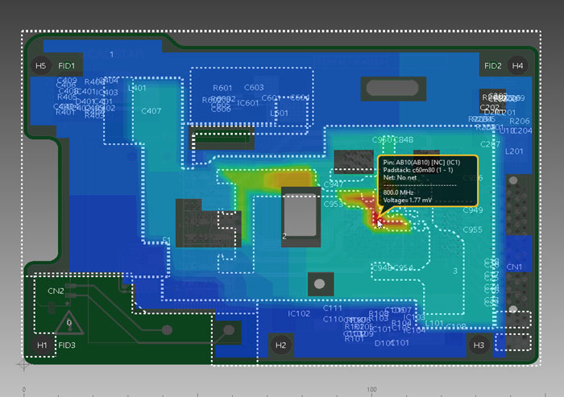Click capacitor label C954
Image resolution: width=564 pixels, height=397 pixels.
coord(403,268)
